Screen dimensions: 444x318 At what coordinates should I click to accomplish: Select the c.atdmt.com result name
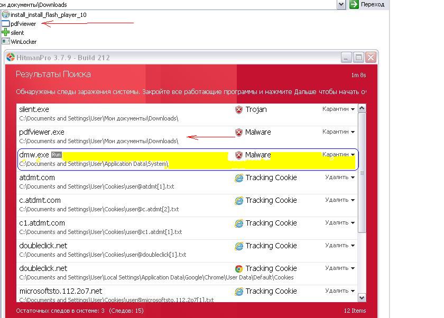(x=40, y=200)
